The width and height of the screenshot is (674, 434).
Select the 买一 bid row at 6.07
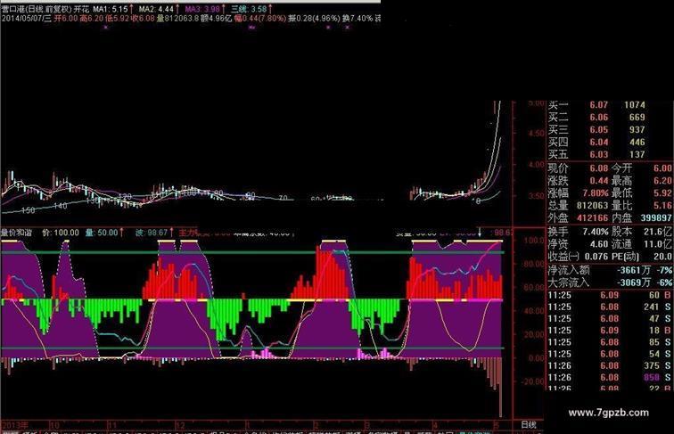596,105
